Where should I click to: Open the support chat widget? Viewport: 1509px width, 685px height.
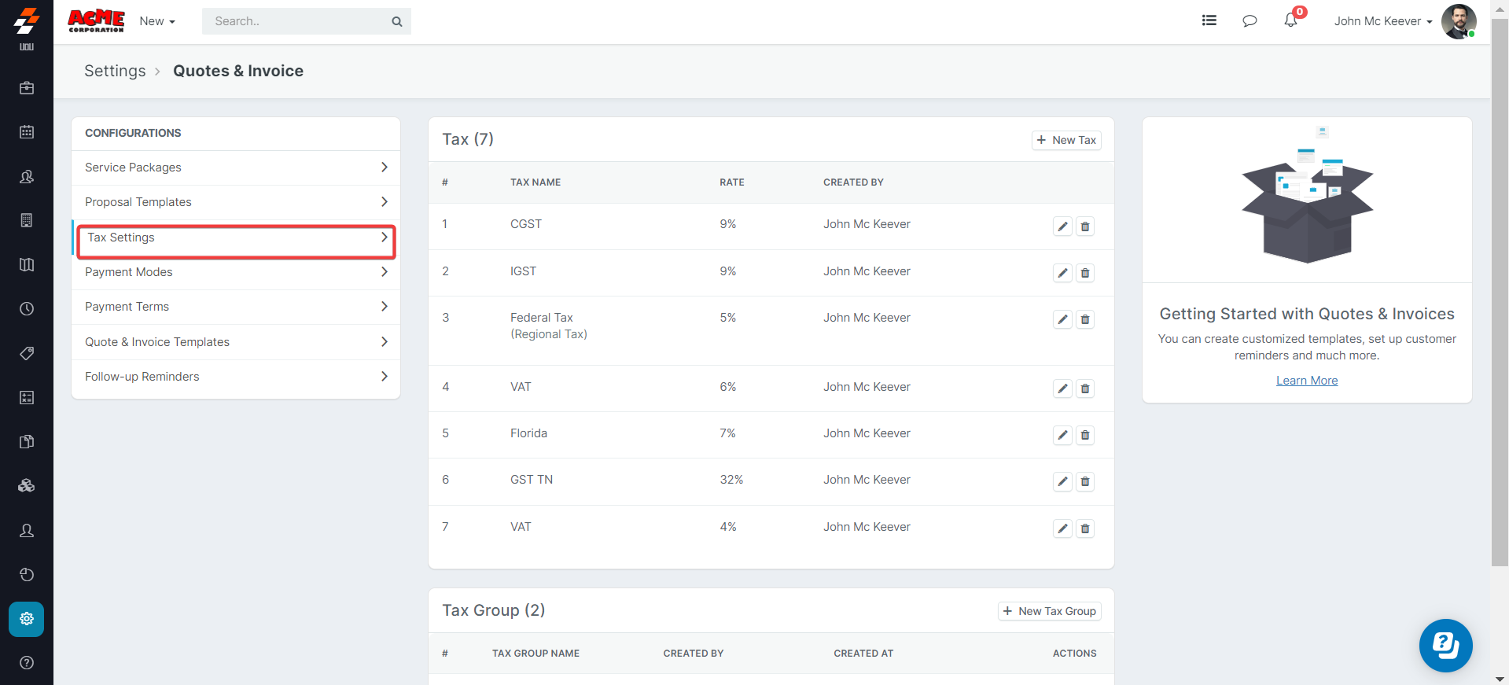pyautogui.click(x=1445, y=646)
